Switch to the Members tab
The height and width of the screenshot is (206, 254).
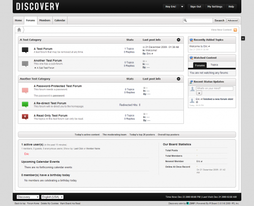[x=45, y=20]
